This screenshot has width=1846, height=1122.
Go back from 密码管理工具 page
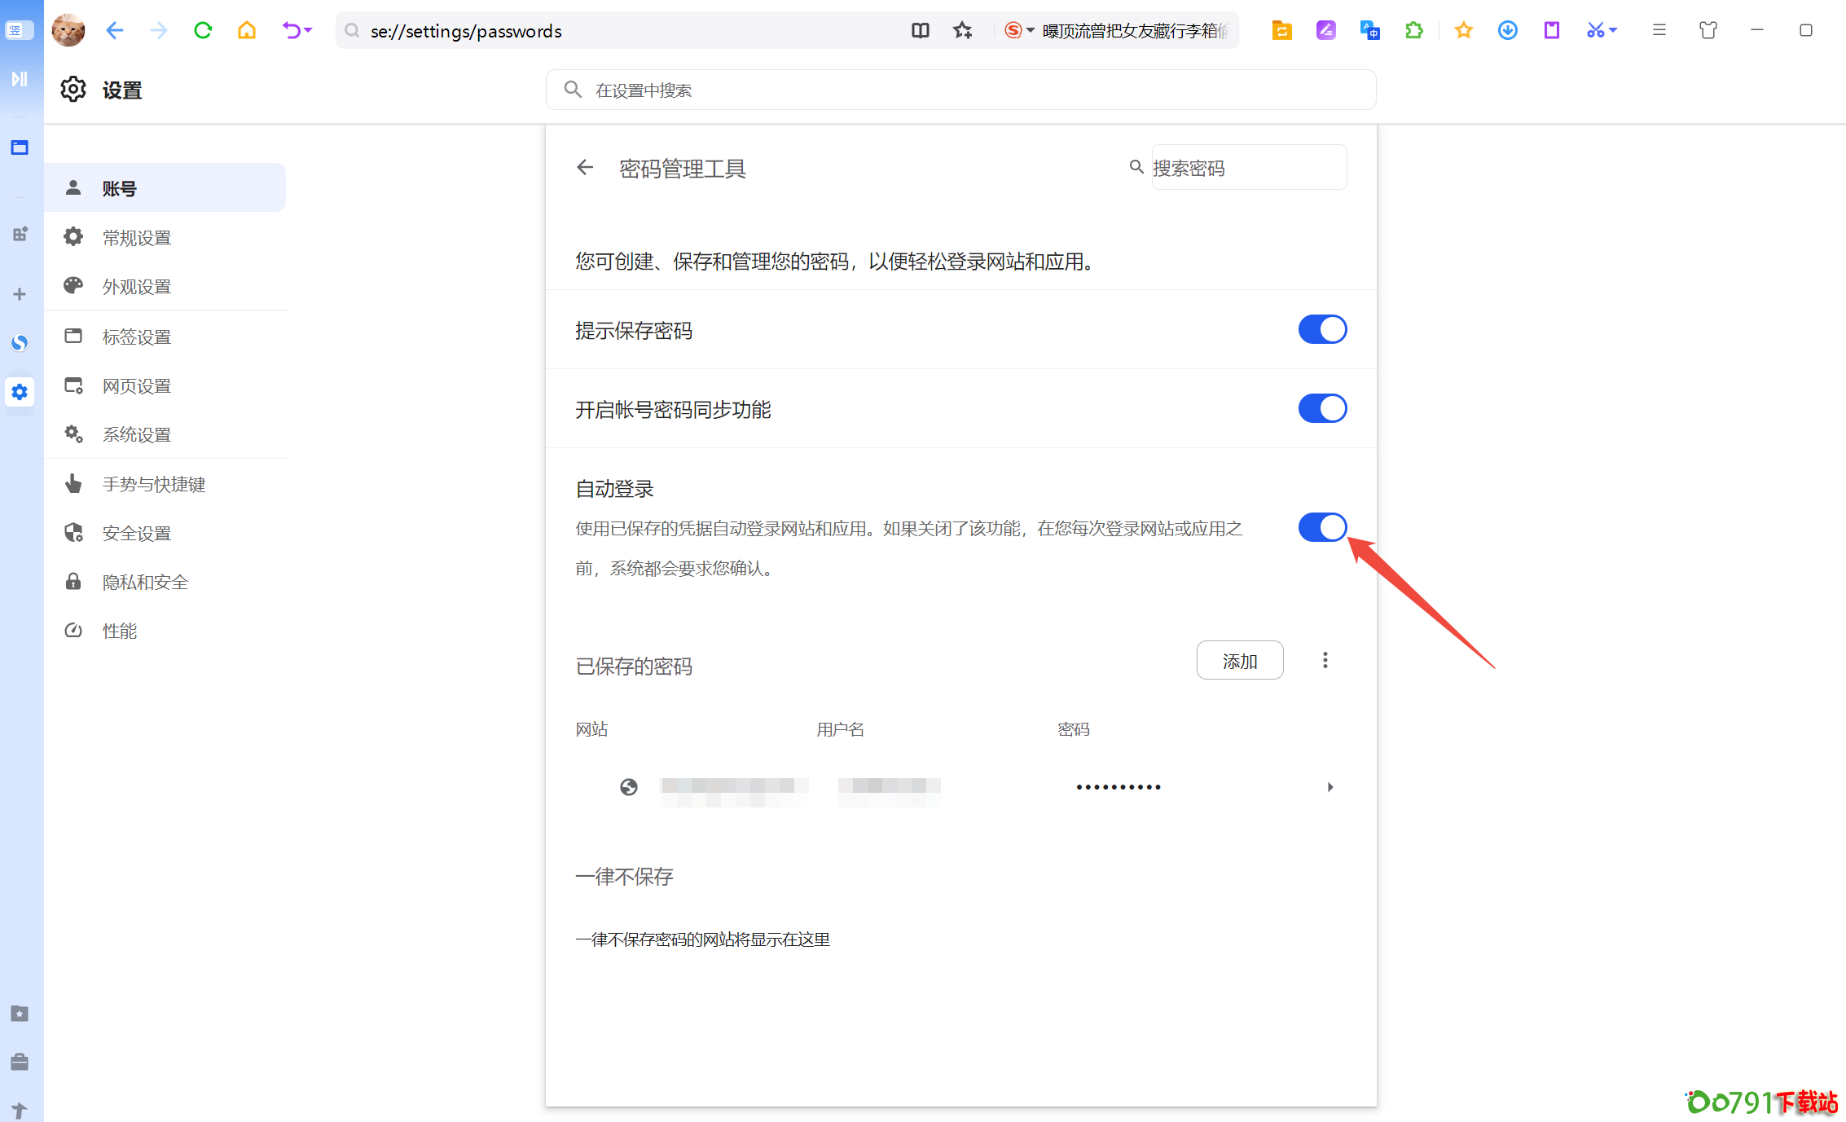coord(585,168)
